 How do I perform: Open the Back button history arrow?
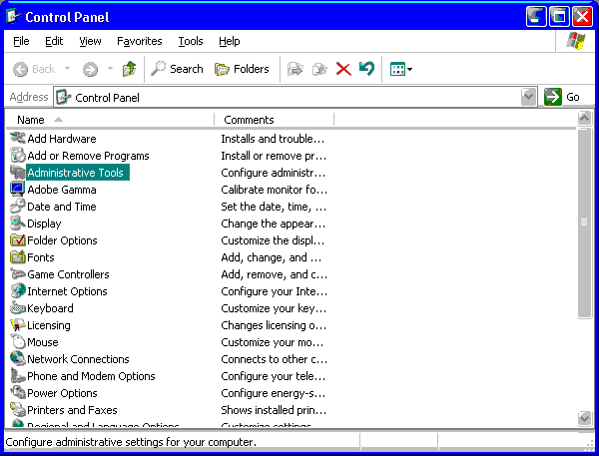coord(67,69)
